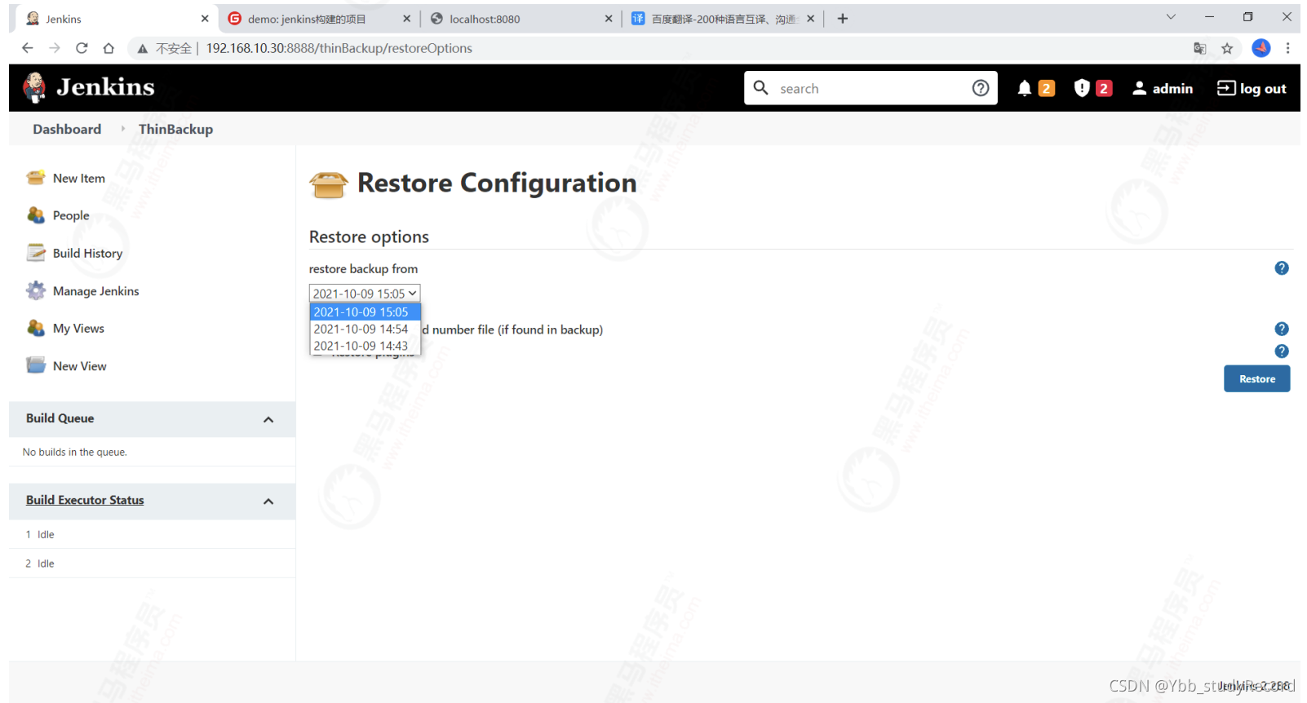Click the My Views icon

coord(36,328)
